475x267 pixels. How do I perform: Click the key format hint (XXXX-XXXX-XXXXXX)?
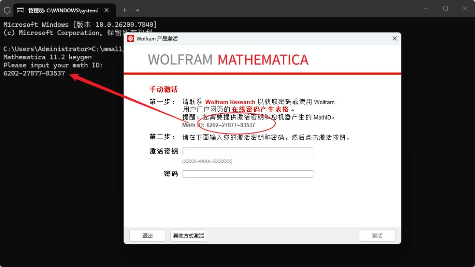[x=207, y=161]
